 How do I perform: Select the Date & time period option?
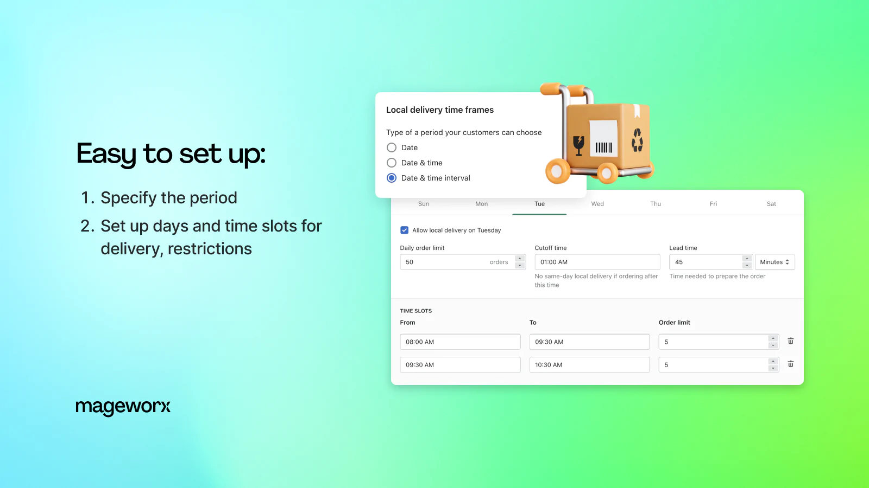[392, 163]
